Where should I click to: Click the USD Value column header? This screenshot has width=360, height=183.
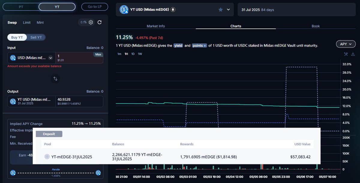(x=302, y=144)
